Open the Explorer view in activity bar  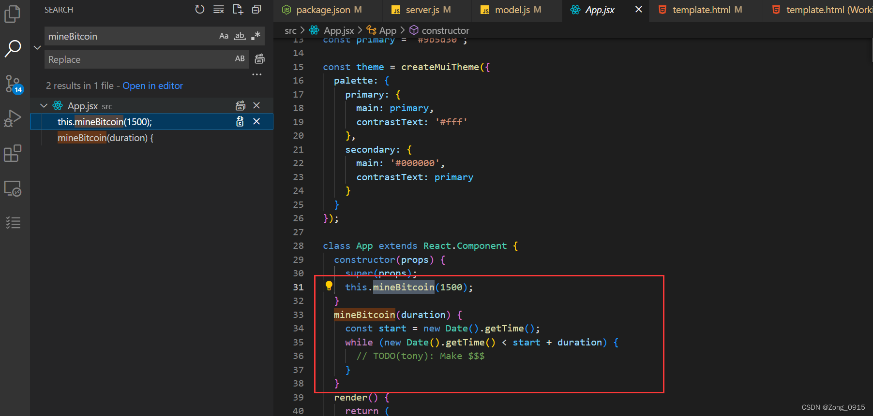tap(13, 14)
